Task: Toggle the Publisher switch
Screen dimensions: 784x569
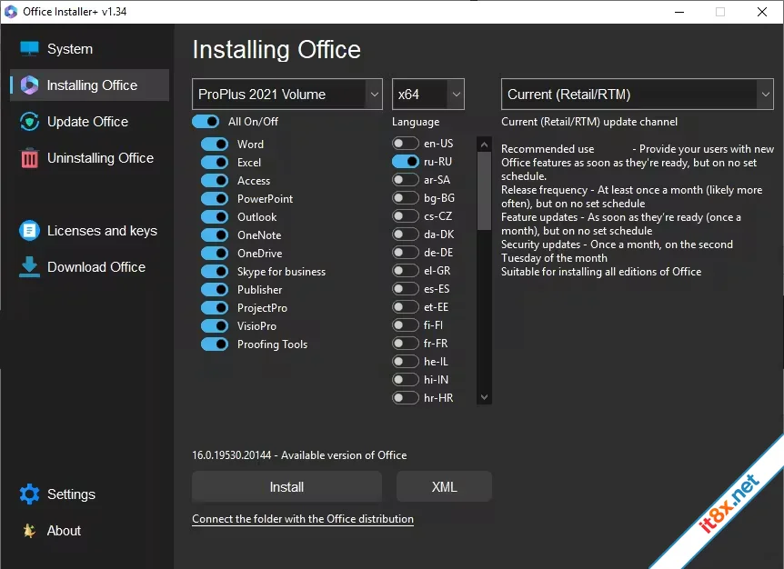Action: [215, 289]
